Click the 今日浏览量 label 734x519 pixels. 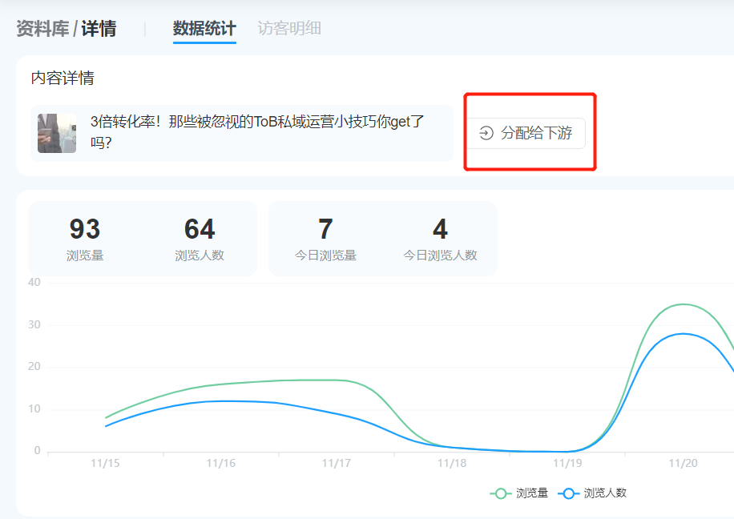click(325, 255)
